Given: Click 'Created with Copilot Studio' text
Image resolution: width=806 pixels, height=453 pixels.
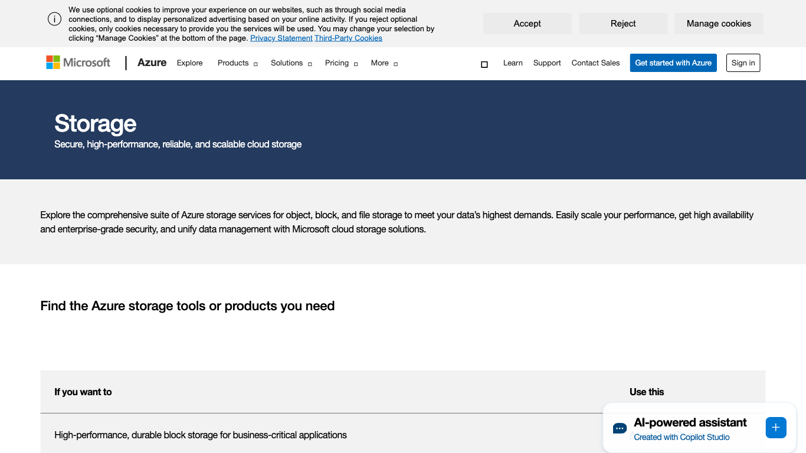Looking at the screenshot, I should [682, 438].
